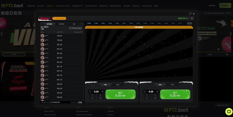Switch right panel to Auto mode
The width and height of the screenshot is (233, 117).
pos(172,85)
